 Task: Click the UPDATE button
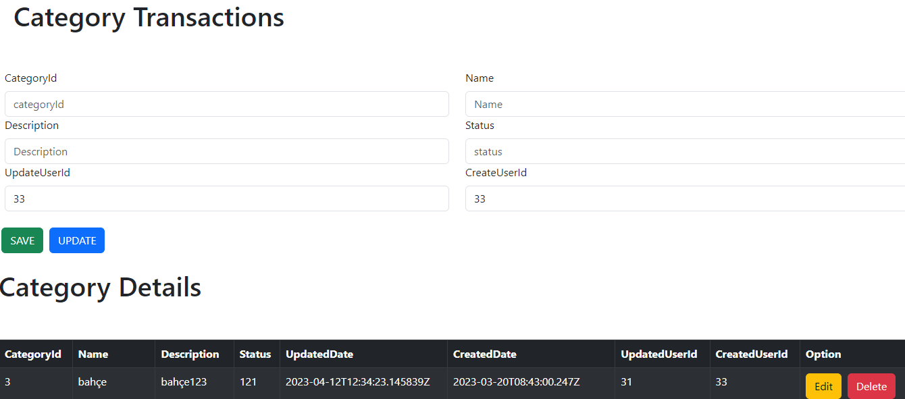(x=76, y=240)
